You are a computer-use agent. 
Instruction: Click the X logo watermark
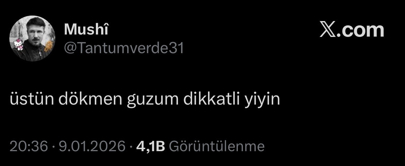point(328,29)
